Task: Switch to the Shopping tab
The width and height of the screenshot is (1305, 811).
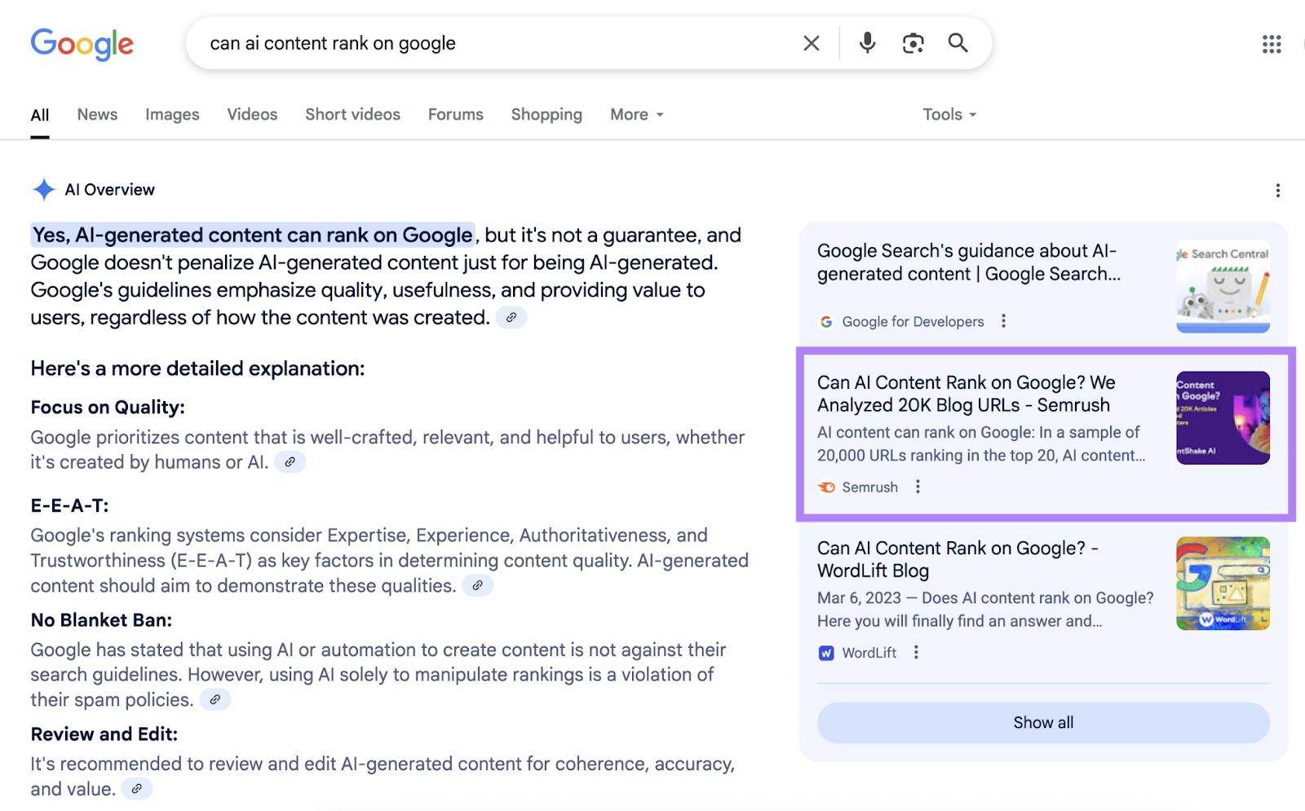Action: pyautogui.click(x=546, y=114)
